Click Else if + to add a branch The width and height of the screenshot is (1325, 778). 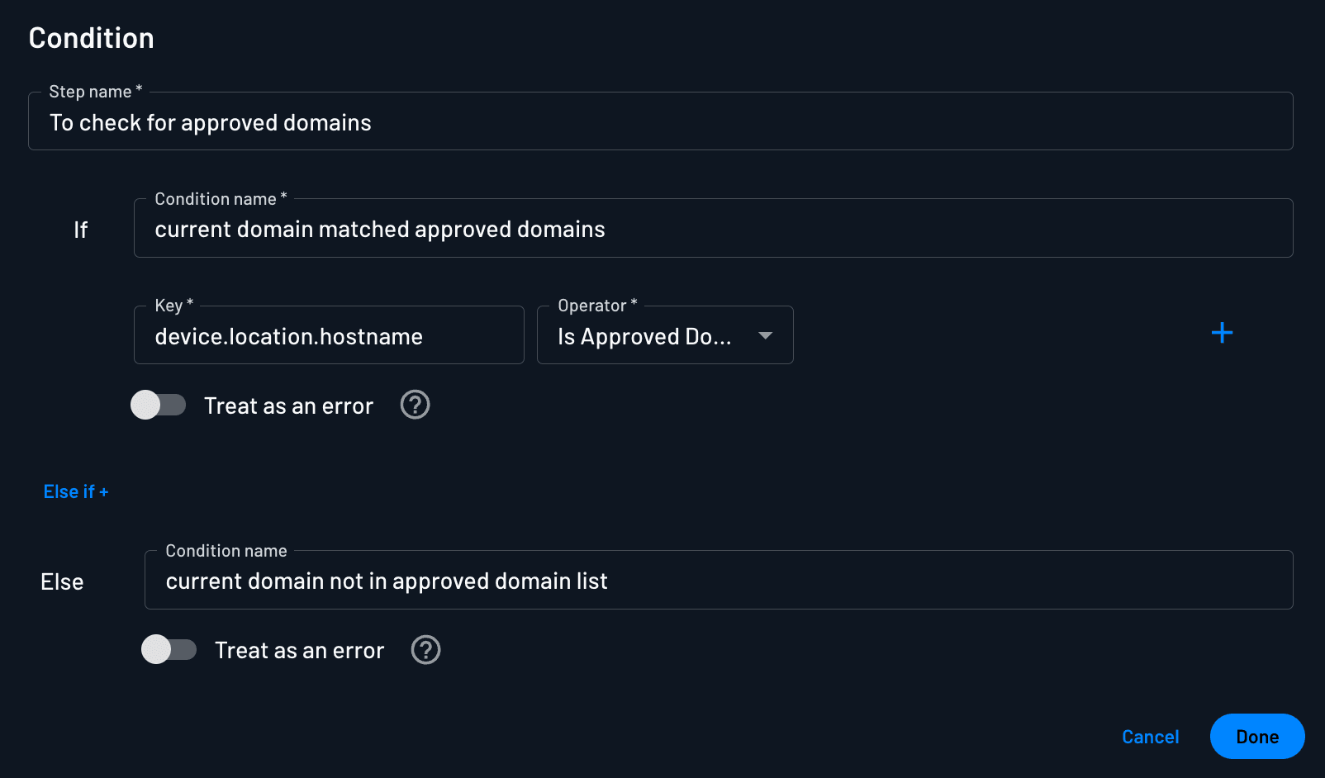tap(75, 491)
